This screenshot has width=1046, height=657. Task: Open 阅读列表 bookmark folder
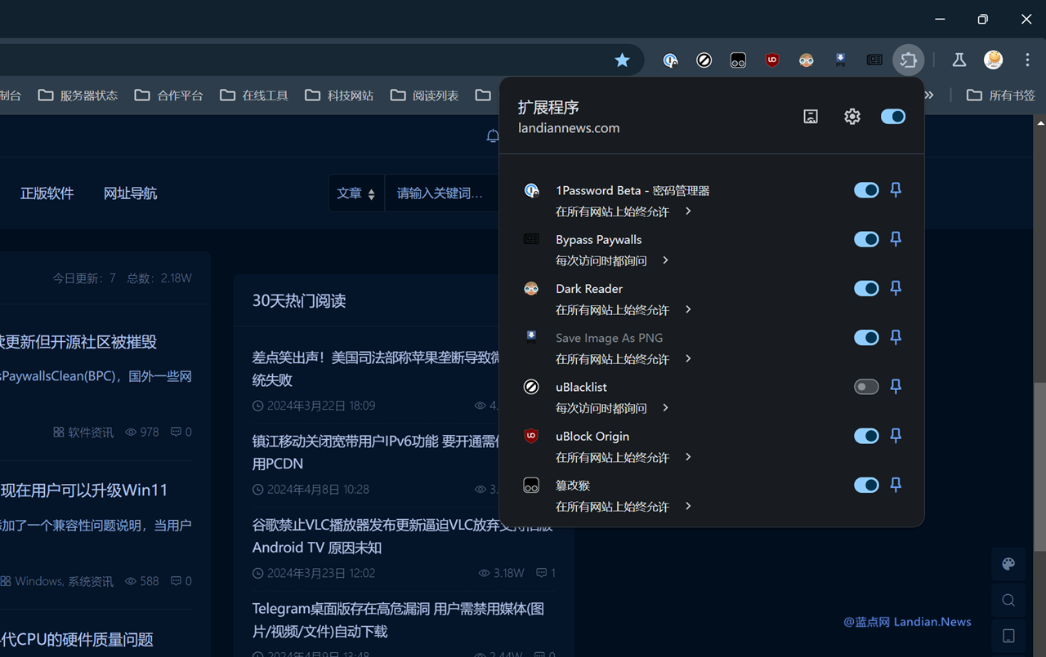pos(425,95)
